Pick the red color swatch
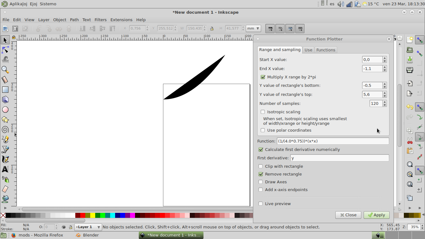The height and width of the screenshot is (239, 425). (x=83, y=215)
